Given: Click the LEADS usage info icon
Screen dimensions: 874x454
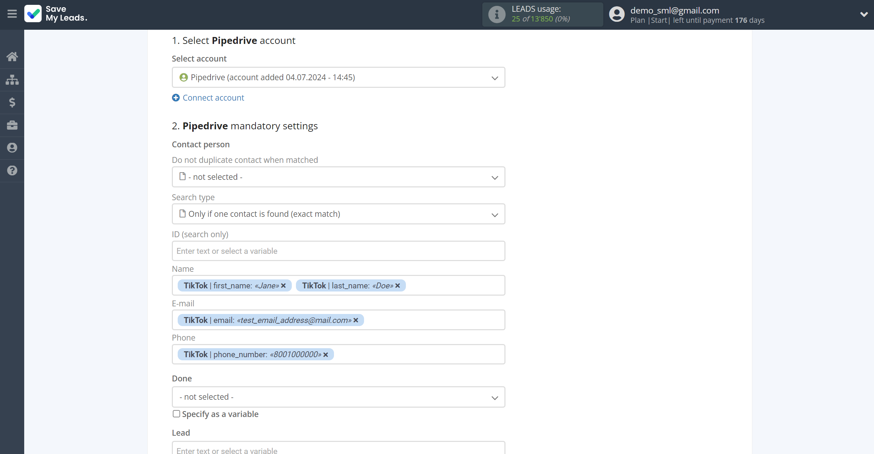Looking at the screenshot, I should point(497,14).
